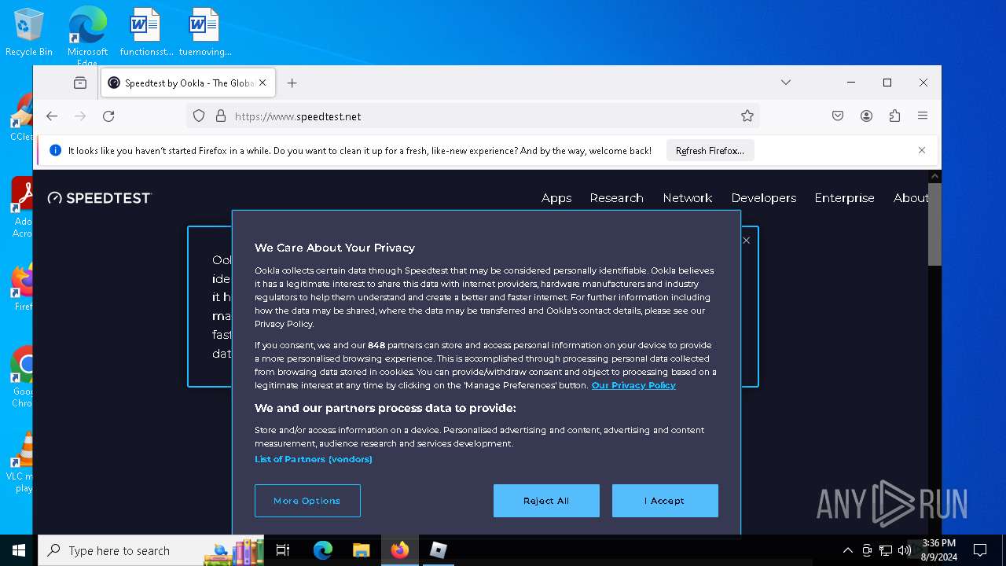
Task: Launch Microsoft Edge from the desktop shortcut
Action: pyautogui.click(x=87, y=36)
